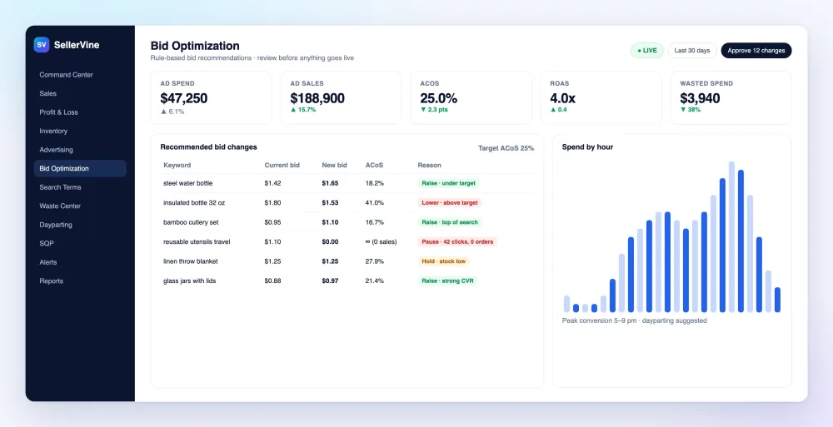Click 'Raise · top of search' tag
833x427 pixels.
(450, 222)
